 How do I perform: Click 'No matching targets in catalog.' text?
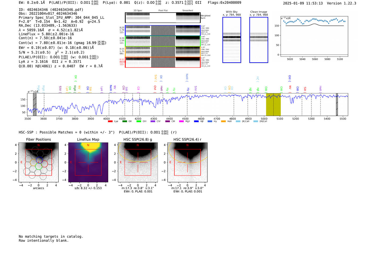(x=51, y=237)
